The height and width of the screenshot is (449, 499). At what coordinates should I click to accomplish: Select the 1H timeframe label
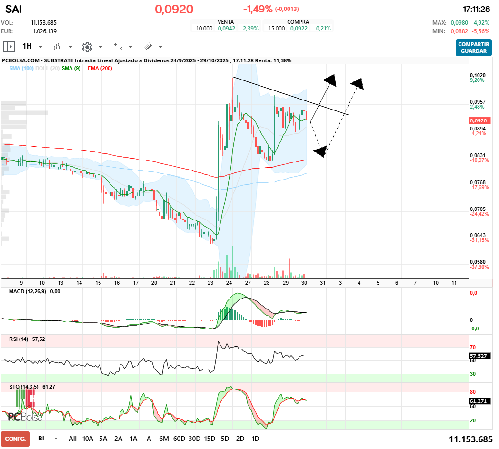coord(27,47)
